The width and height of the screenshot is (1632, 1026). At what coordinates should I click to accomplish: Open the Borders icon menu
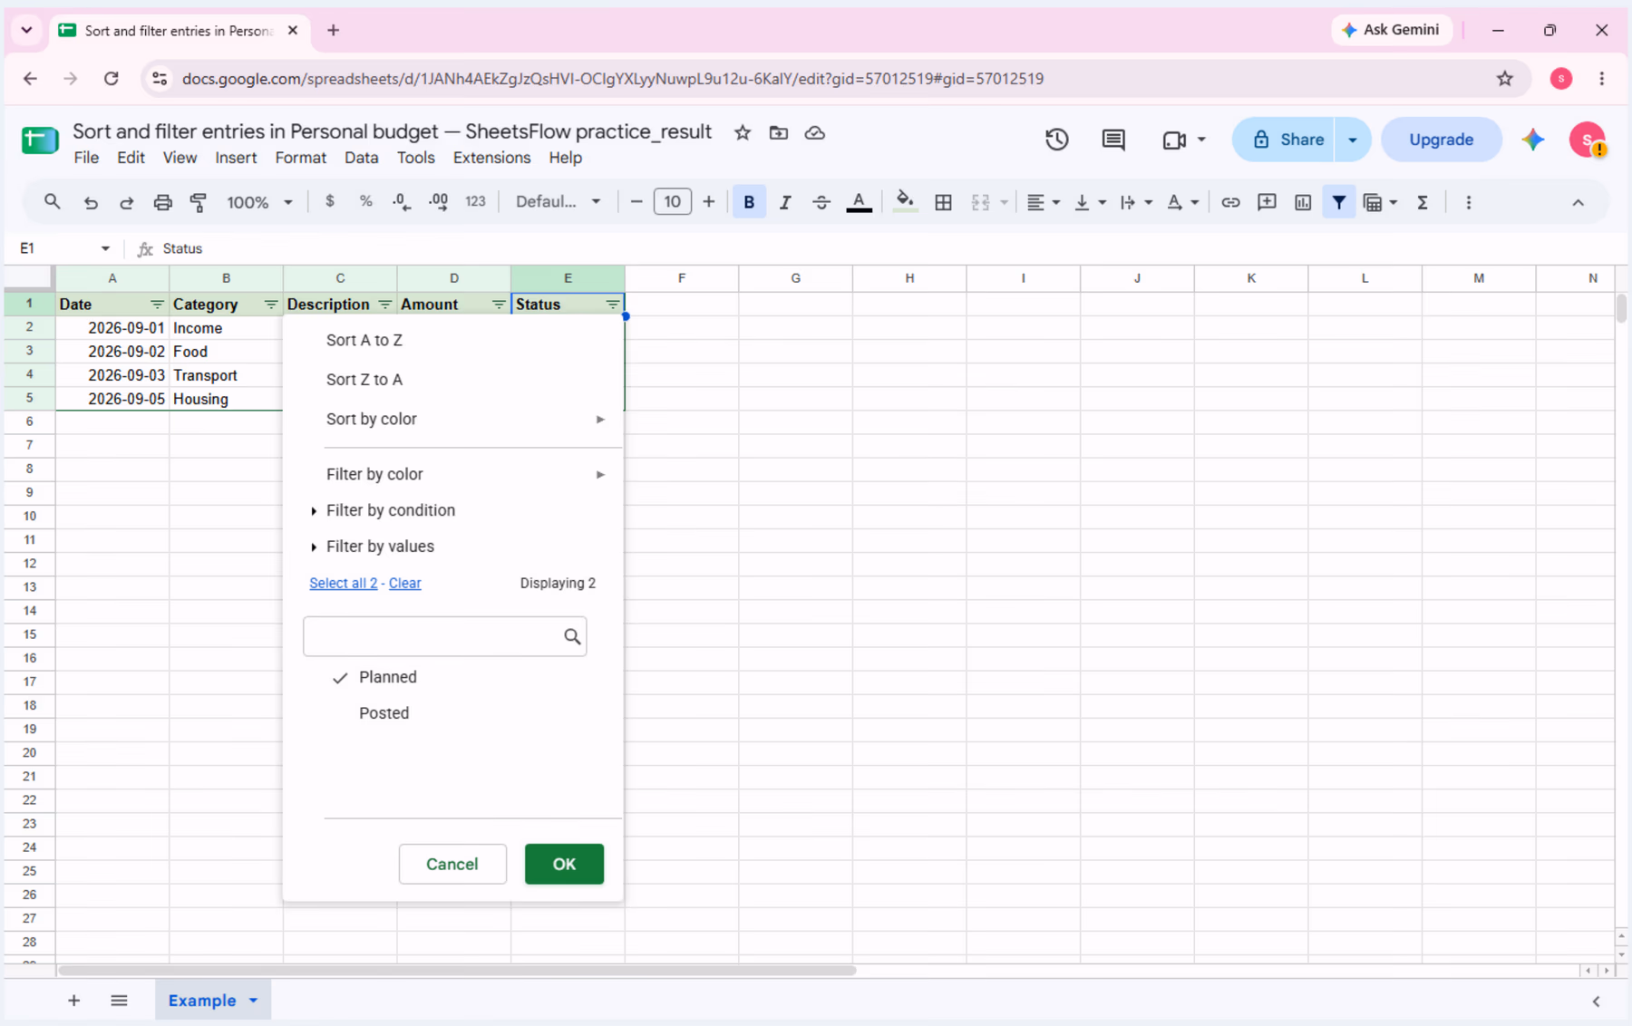943,202
